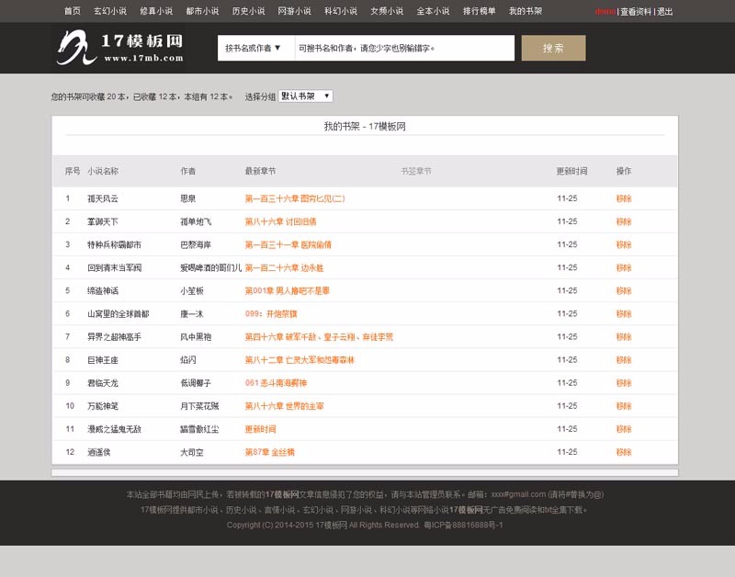Open novel 异界之超神高手

point(114,336)
